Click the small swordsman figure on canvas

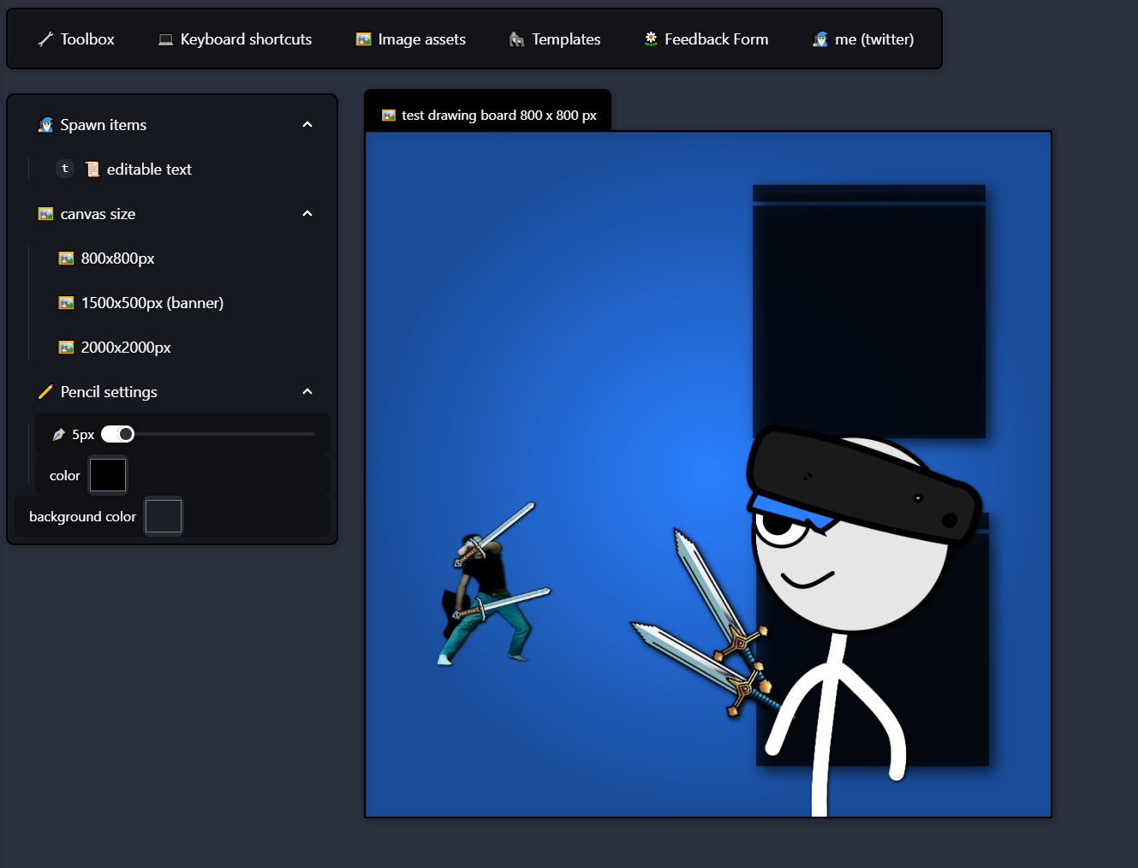click(x=494, y=585)
